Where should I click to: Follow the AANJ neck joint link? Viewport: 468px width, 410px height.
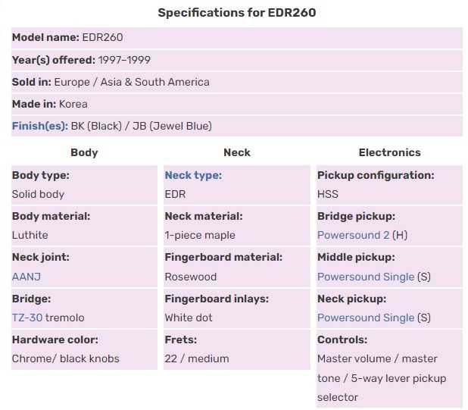pos(27,277)
